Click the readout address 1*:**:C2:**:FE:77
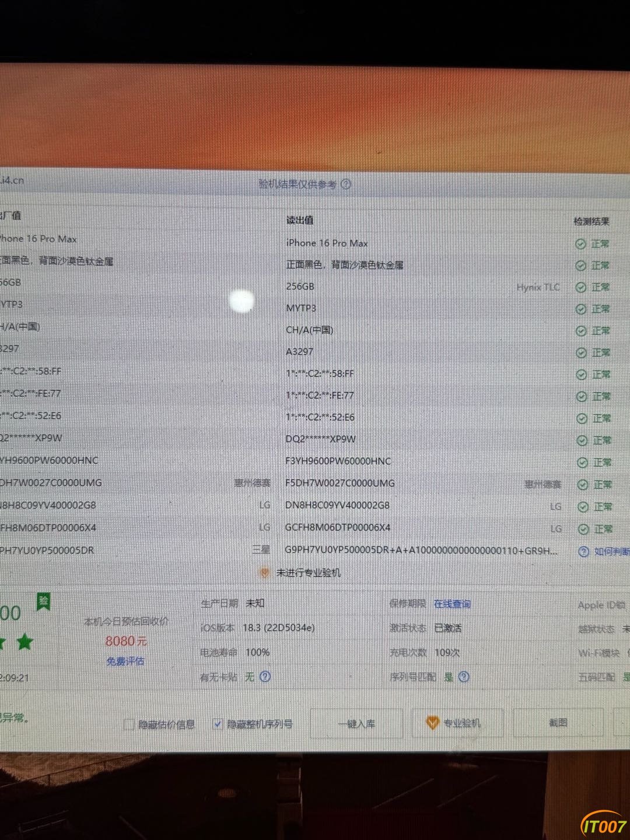The image size is (630, 840). pyautogui.click(x=320, y=395)
